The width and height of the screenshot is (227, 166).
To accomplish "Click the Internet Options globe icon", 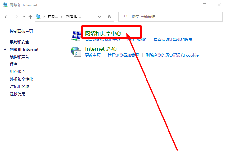I will pos(76,51).
